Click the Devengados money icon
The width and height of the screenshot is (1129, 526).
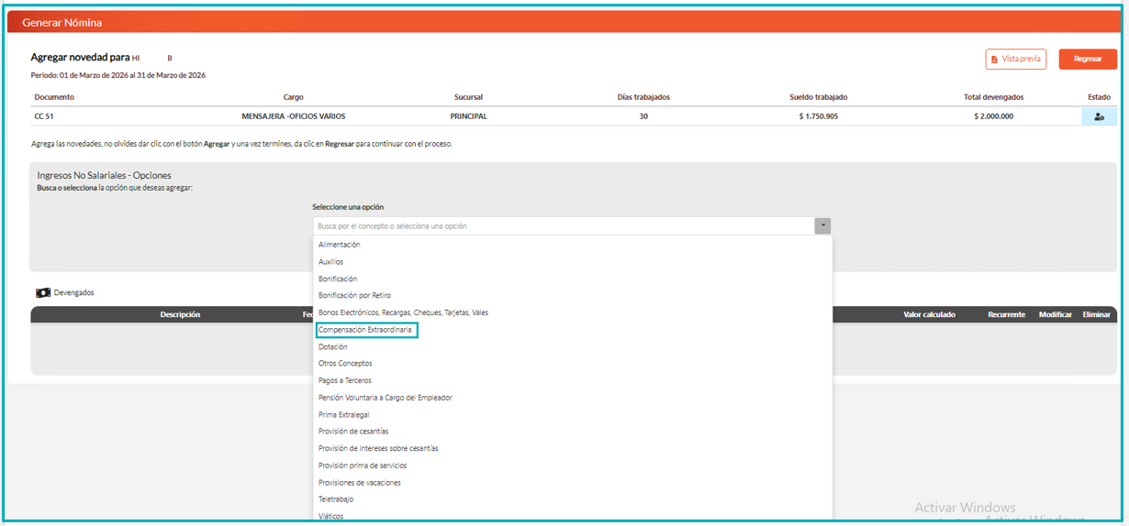pos(42,293)
